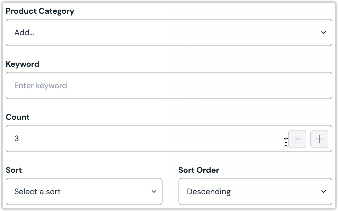Click the plus icon in Count
The height and width of the screenshot is (211, 338).
(x=319, y=139)
